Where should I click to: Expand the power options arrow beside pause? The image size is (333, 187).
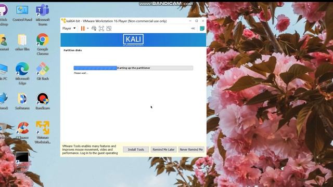88,29
